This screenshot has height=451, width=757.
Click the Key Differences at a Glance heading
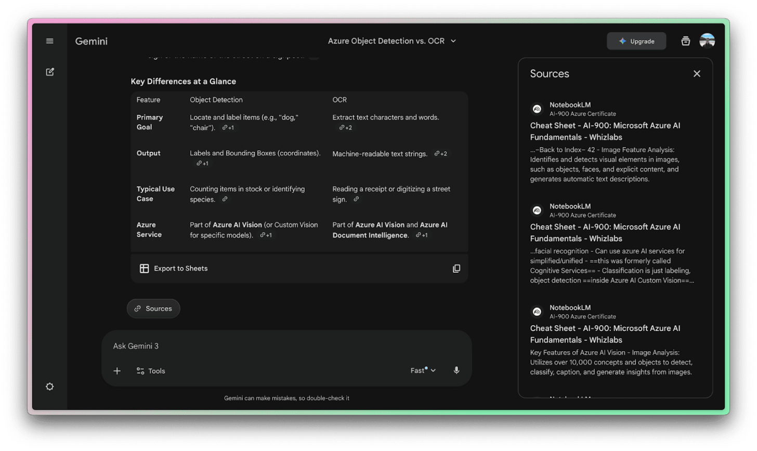tap(184, 82)
